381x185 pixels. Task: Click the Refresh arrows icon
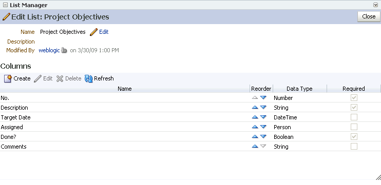click(89, 78)
